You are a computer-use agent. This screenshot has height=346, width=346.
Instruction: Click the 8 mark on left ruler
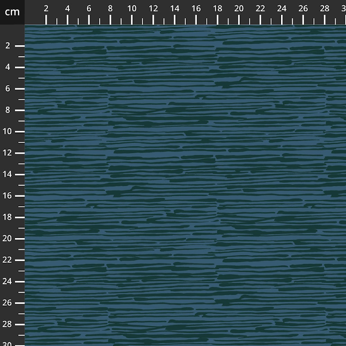[8, 110]
